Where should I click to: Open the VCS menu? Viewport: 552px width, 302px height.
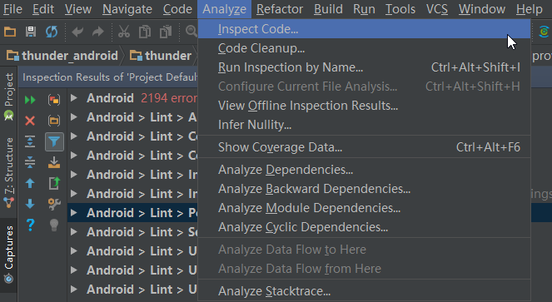pyautogui.click(x=437, y=9)
